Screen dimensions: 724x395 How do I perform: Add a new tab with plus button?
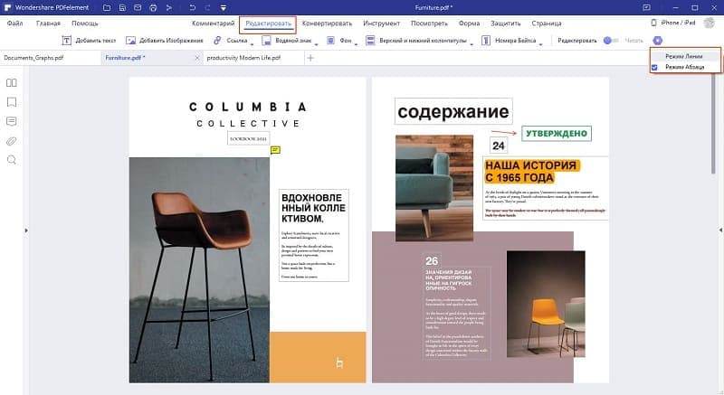coord(310,58)
